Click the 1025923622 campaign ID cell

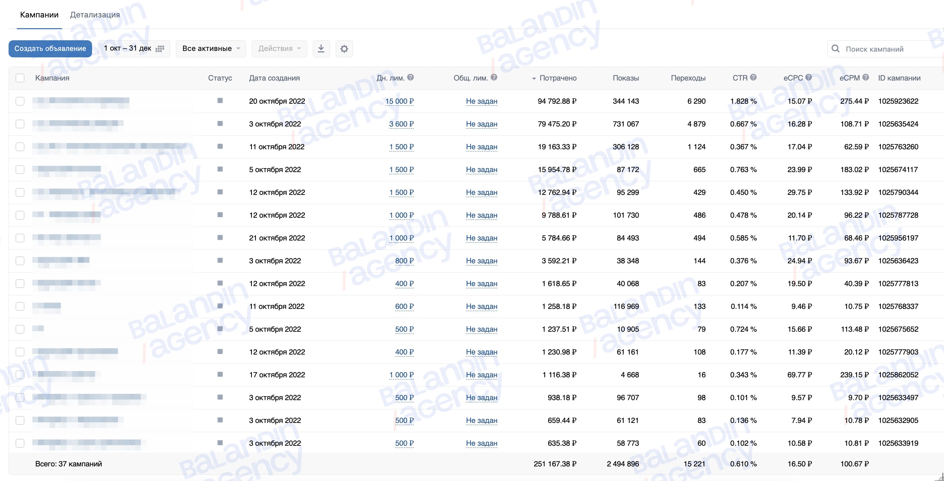pyautogui.click(x=898, y=101)
